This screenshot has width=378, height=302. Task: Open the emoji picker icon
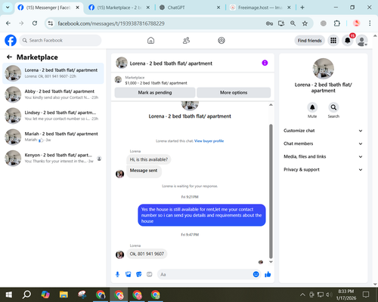pos(256,274)
